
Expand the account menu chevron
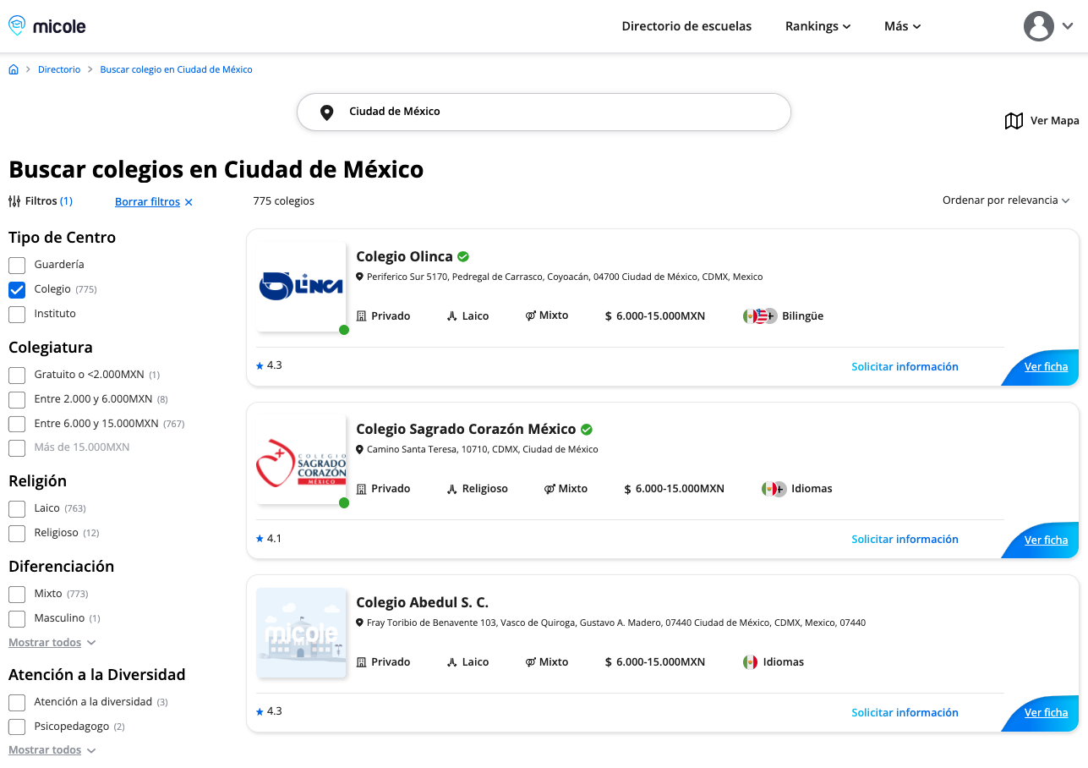1068,26
